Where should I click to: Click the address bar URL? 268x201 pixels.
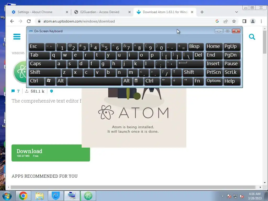coord(79,21)
